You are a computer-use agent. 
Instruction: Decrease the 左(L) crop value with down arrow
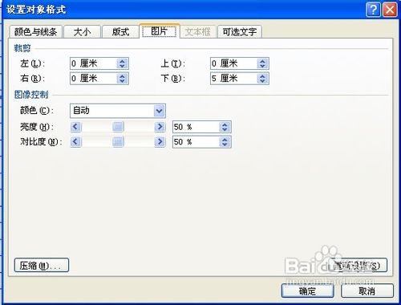[x=123, y=67]
